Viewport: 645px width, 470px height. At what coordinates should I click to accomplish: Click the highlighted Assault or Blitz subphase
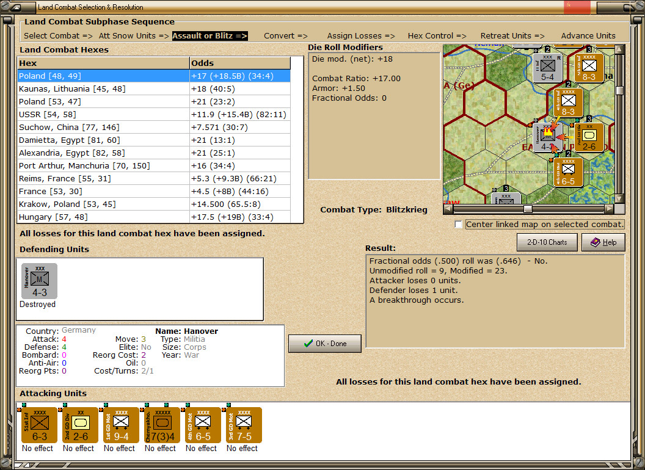point(210,36)
